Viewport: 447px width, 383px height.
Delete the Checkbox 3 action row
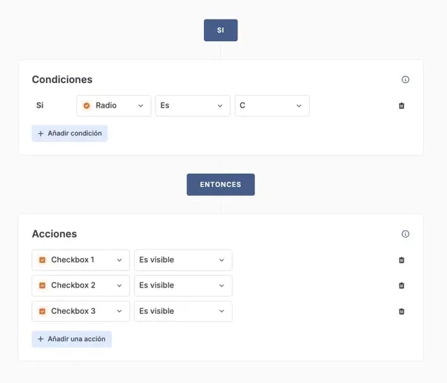(401, 311)
